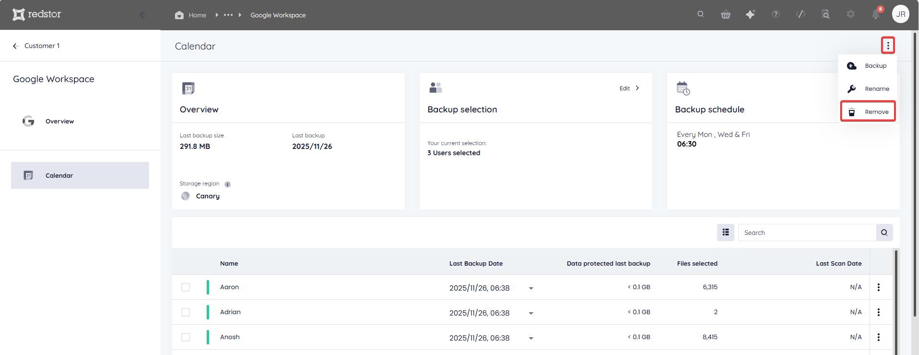Open Aaron's row actions menu

[879, 287]
